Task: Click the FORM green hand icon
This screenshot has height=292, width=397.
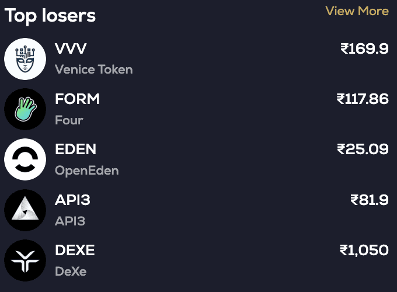Action: (25, 109)
